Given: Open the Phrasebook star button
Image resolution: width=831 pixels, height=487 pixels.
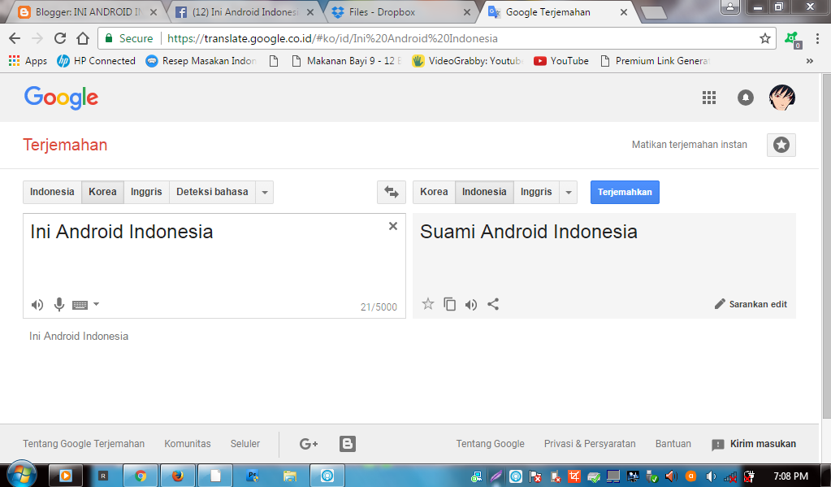Looking at the screenshot, I should [781, 145].
